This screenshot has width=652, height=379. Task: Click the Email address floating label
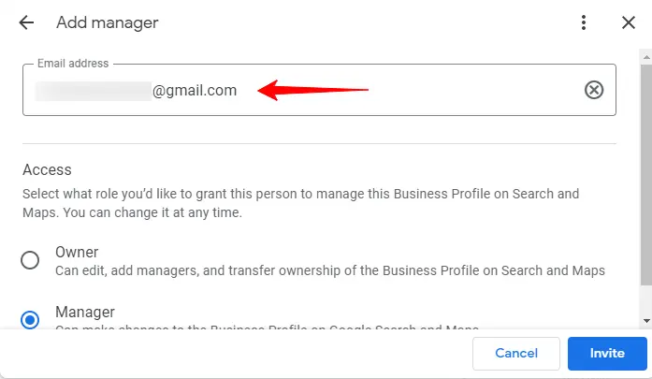73,64
